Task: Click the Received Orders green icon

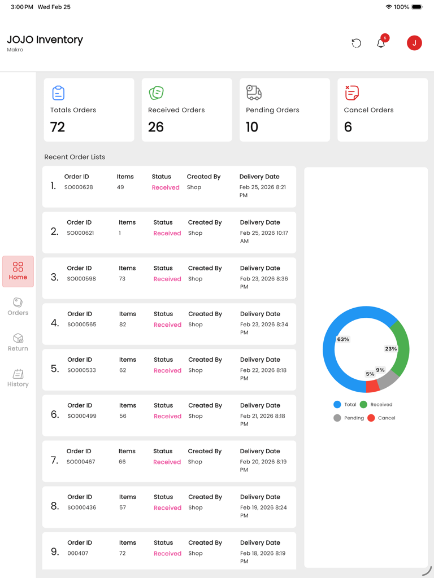Action: 156,93
